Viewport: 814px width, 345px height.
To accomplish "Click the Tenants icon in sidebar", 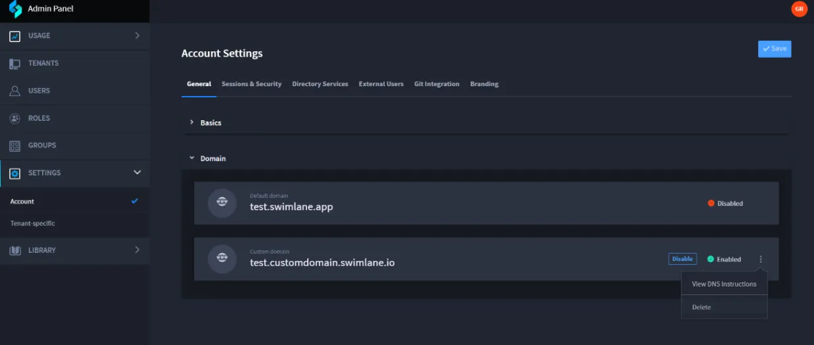I will tap(14, 64).
